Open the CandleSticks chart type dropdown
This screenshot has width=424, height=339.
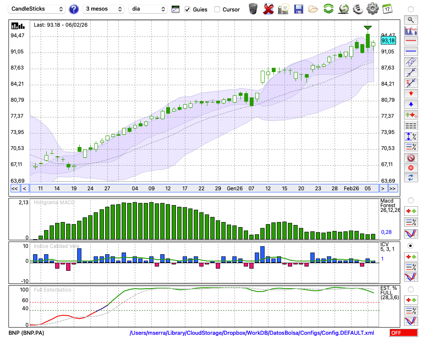[37, 9]
